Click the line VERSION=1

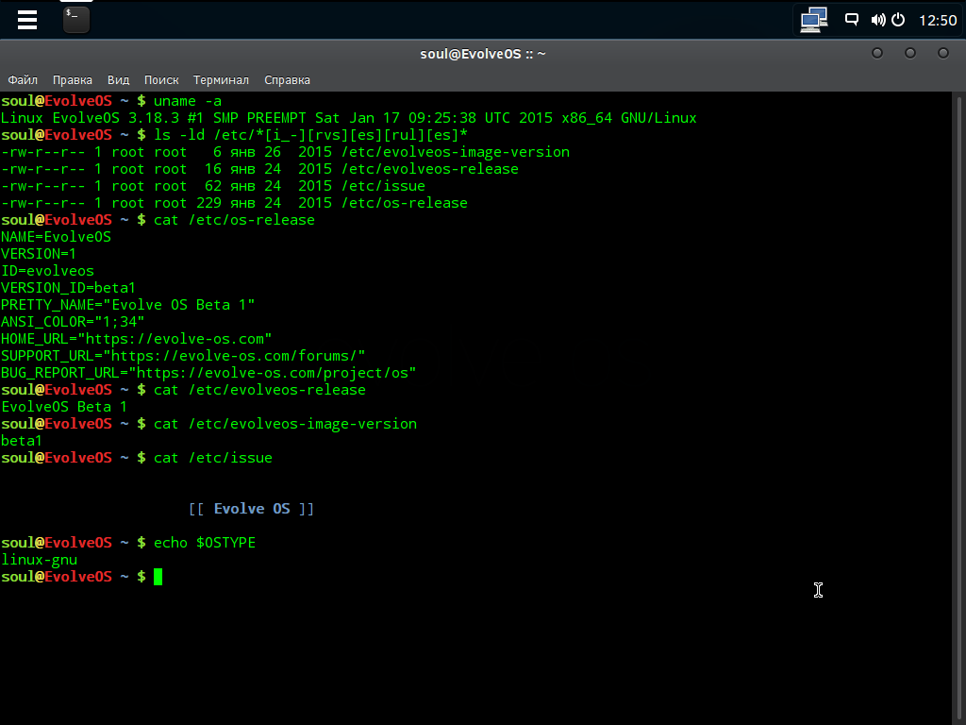point(39,254)
